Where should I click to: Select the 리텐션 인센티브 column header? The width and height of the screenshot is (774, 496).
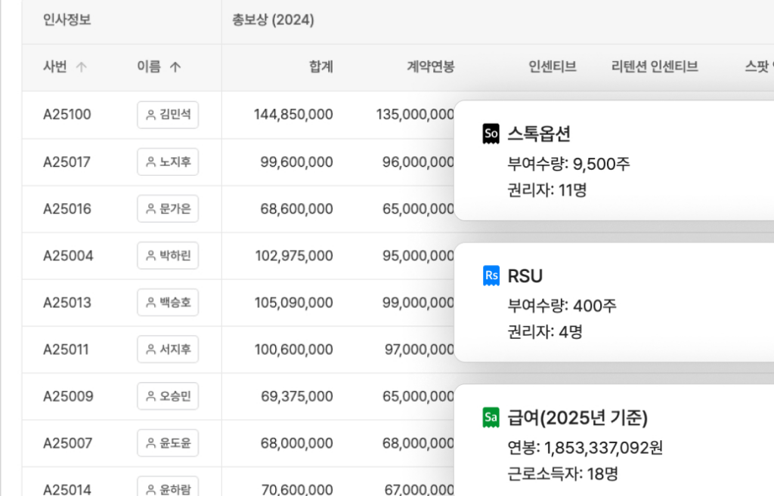[x=654, y=67]
